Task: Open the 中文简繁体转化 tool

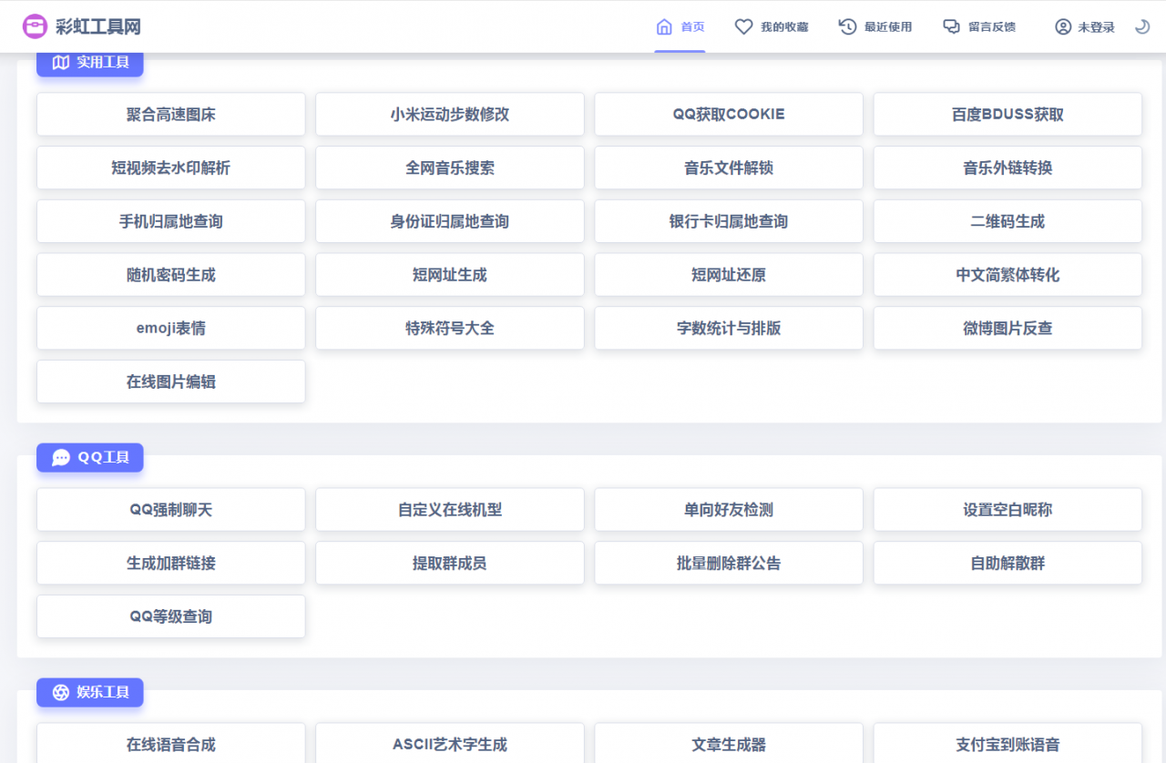Action: tap(1007, 274)
